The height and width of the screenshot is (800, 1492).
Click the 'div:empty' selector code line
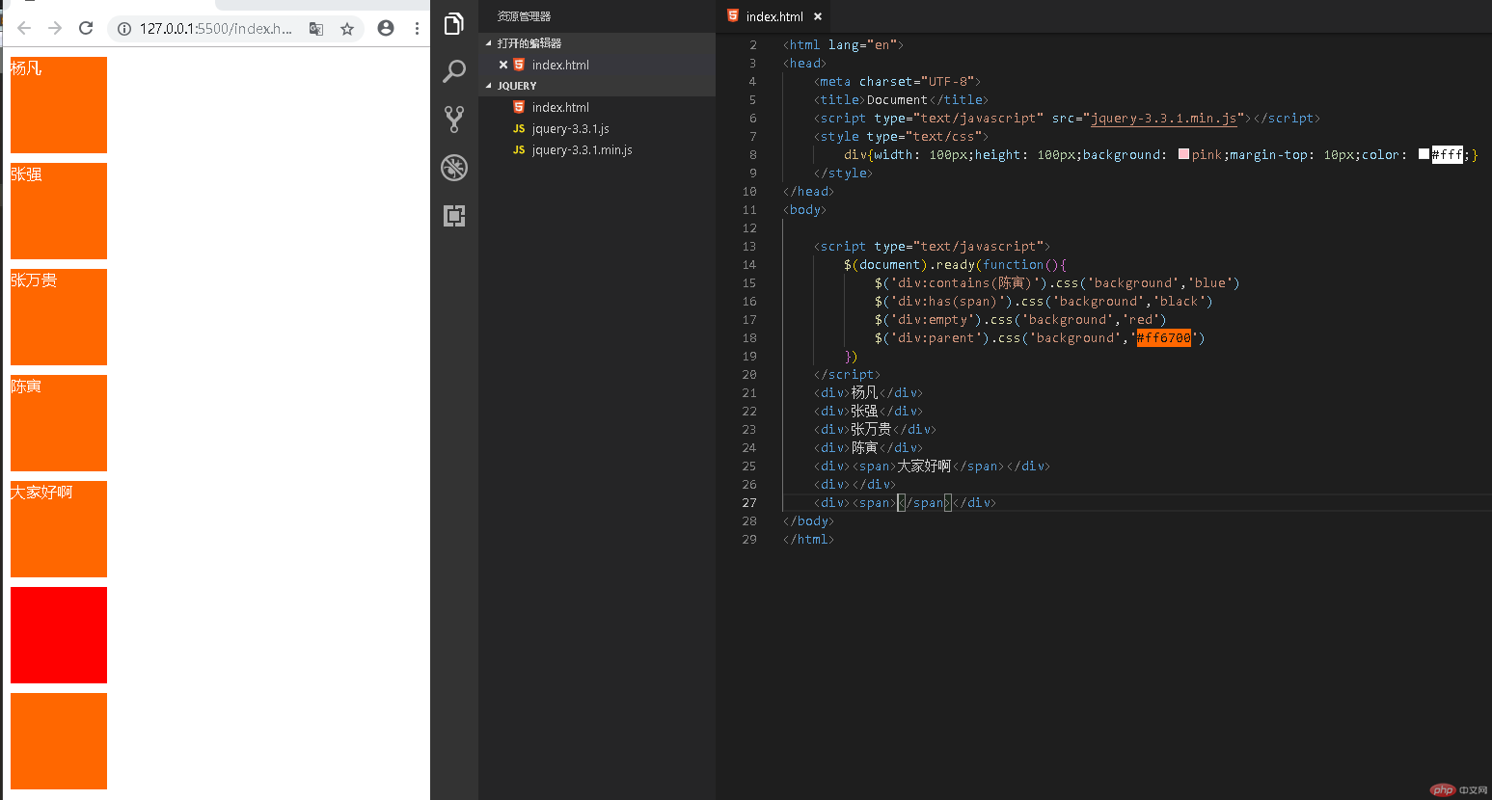pos(1020,320)
